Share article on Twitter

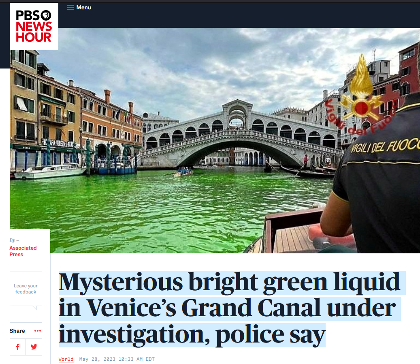34,347
